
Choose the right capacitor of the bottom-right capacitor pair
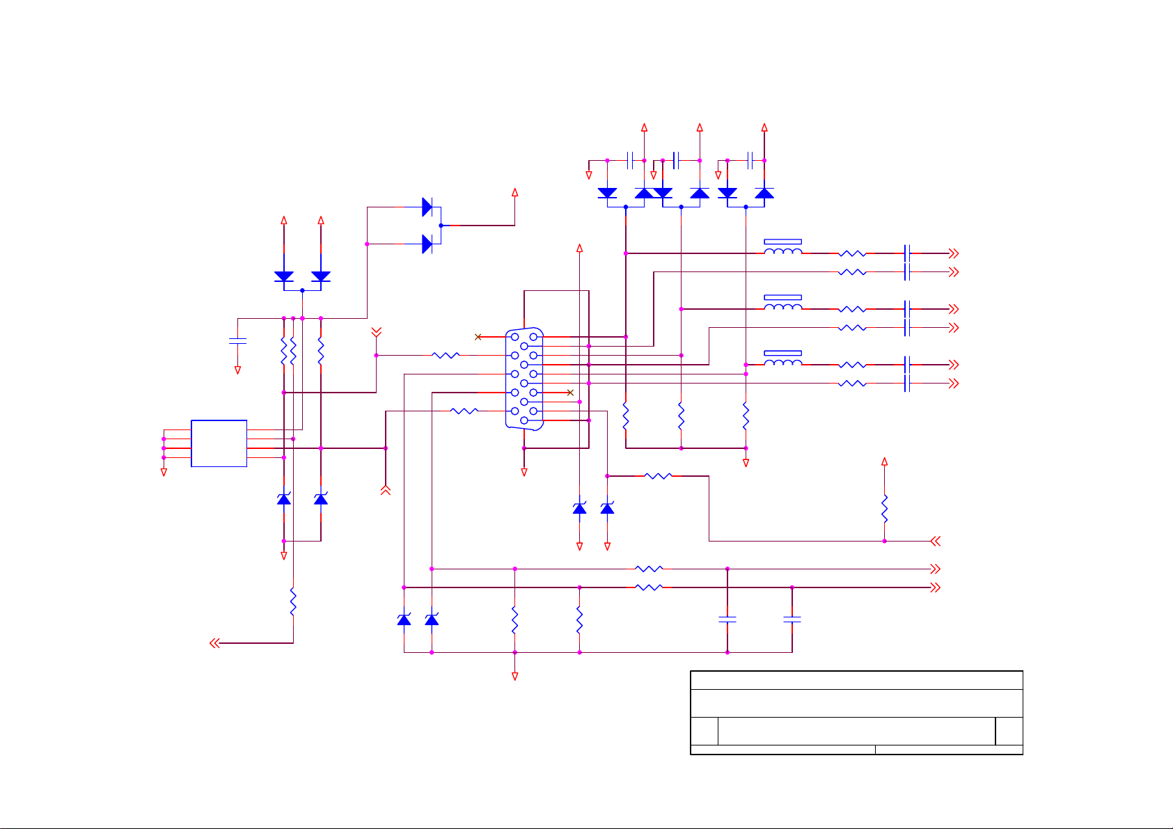792,619
